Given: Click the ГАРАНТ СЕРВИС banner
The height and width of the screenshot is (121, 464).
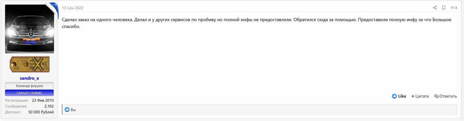Looking at the screenshot, I should 29,93.
